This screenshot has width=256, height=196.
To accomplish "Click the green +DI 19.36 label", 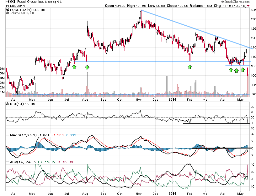I will coord(46,162).
